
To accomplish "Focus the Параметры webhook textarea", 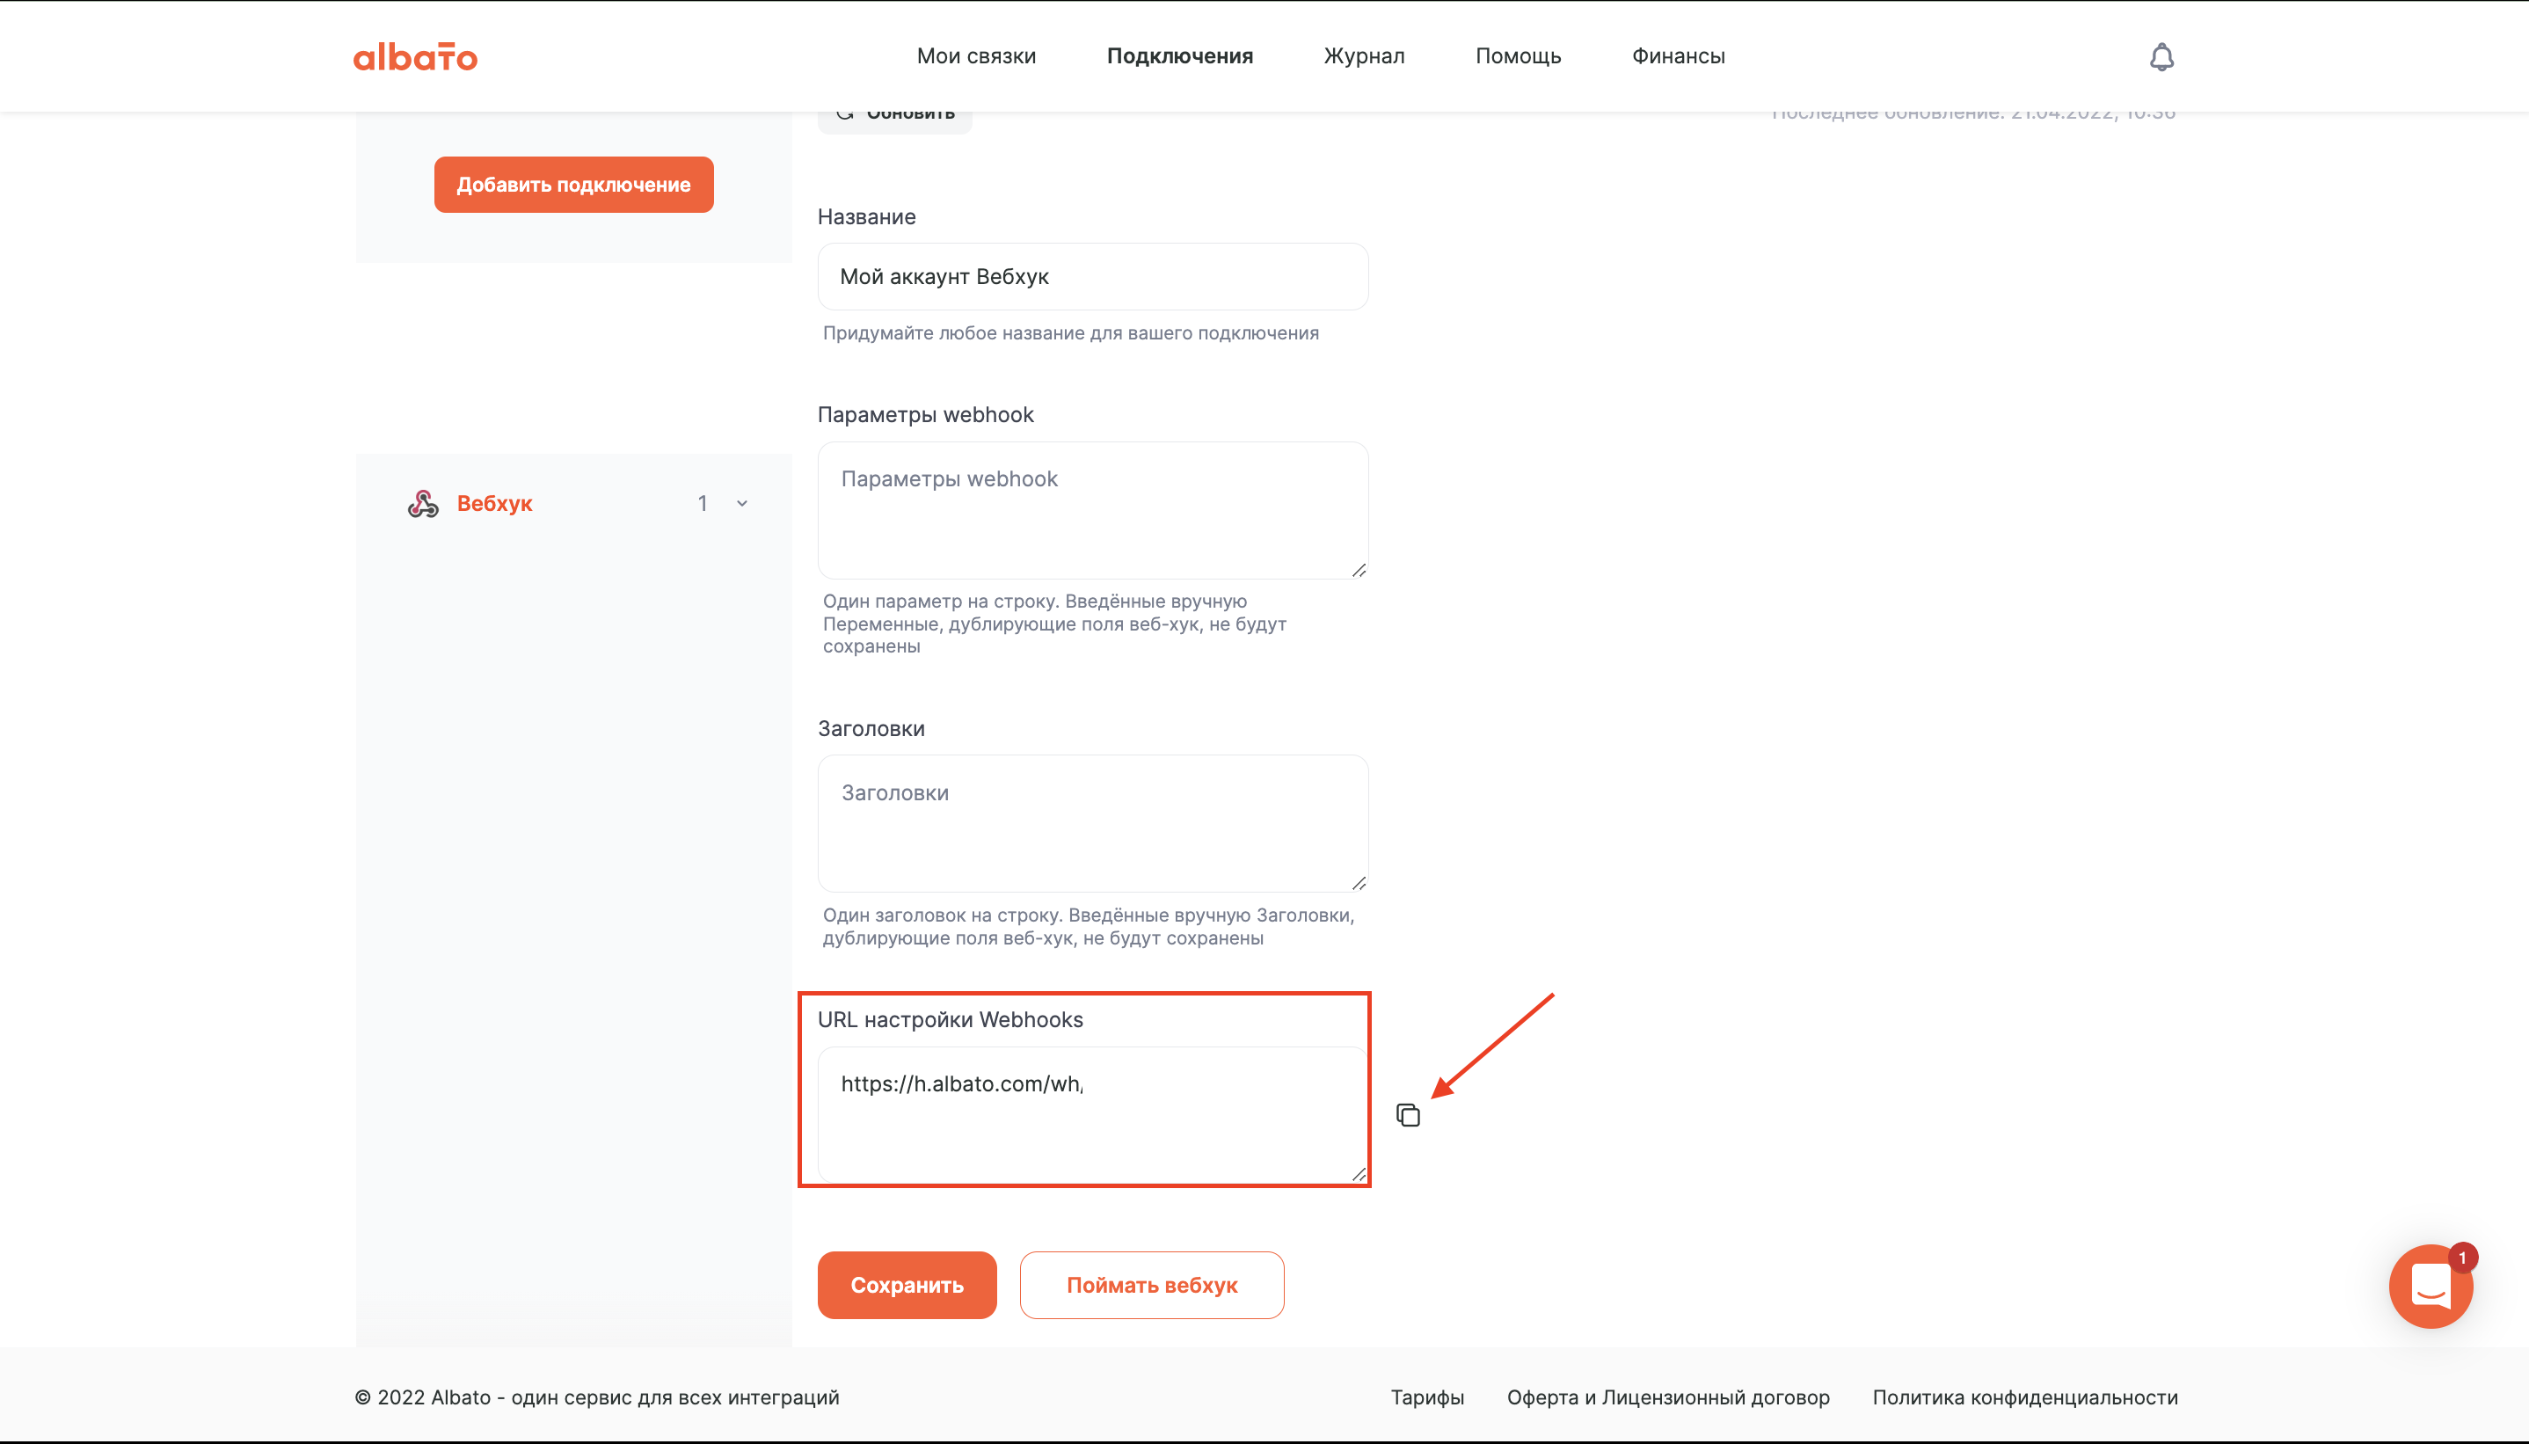I will tap(1094, 510).
